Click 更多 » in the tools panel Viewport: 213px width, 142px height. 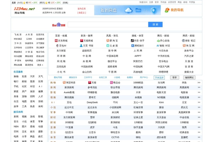point(40,65)
